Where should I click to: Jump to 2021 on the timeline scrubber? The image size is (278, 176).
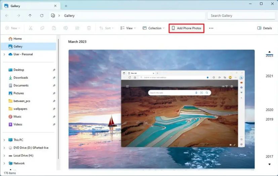[x=269, y=76]
